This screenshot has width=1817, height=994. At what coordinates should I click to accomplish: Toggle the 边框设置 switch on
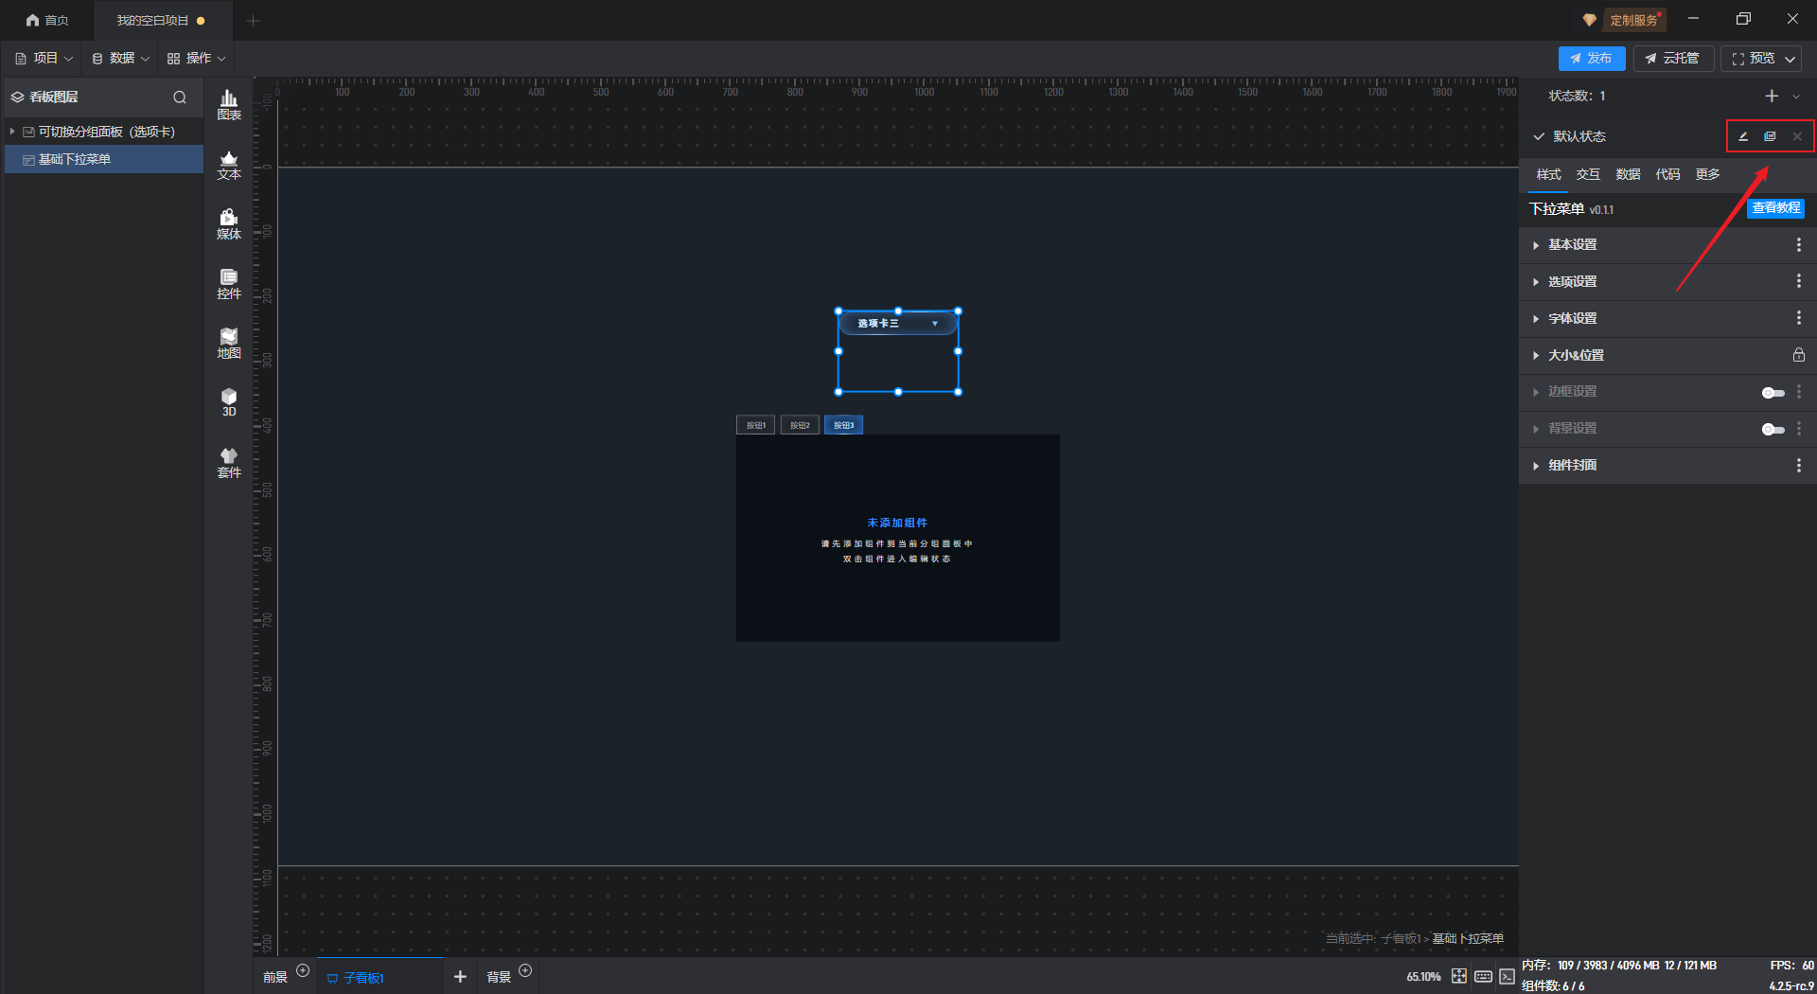(1773, 393)
